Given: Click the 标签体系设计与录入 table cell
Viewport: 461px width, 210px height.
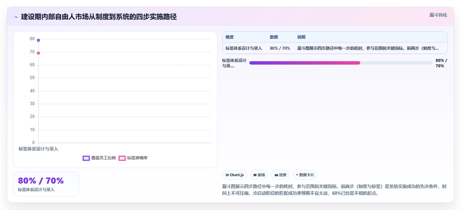Looking at the screenshot, I should [244, 48].
